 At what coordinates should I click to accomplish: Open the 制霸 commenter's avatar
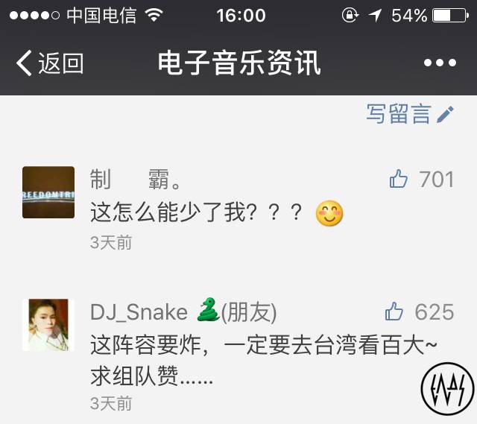(48, 192)
